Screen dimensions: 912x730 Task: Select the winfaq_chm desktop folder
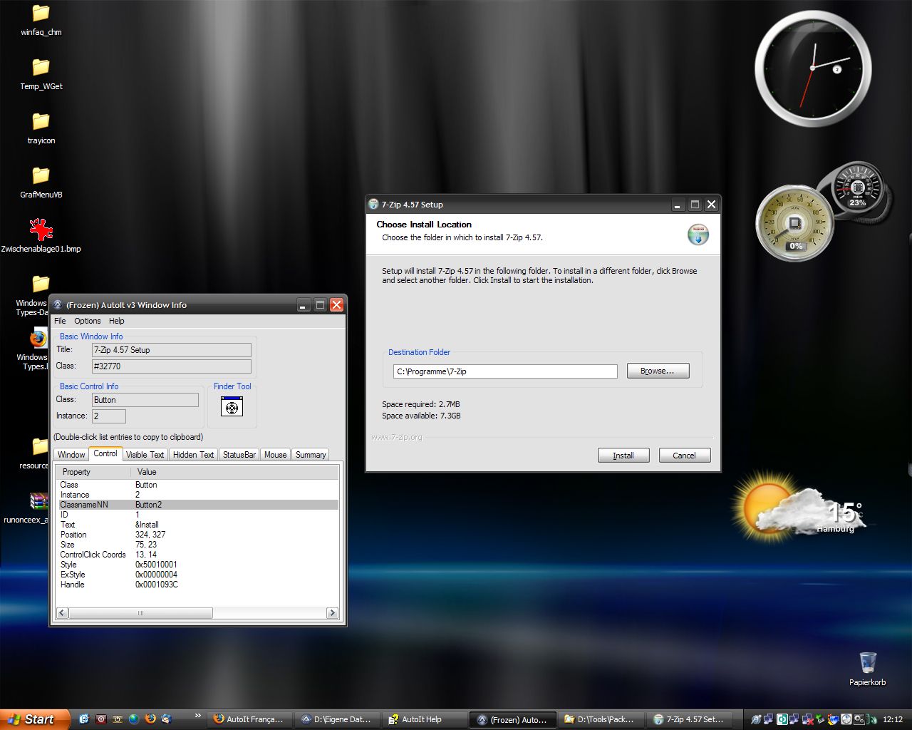(x=41, y=14)
